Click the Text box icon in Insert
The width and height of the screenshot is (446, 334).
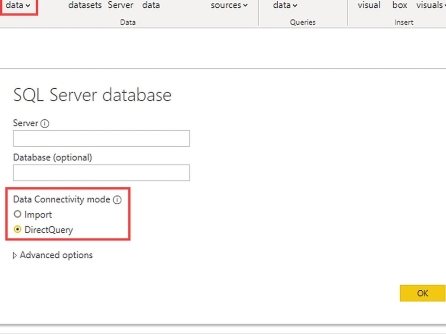coord(399,5)
